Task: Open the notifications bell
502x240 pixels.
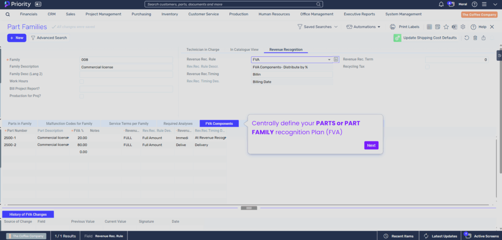Action: [x=441, y=4]
